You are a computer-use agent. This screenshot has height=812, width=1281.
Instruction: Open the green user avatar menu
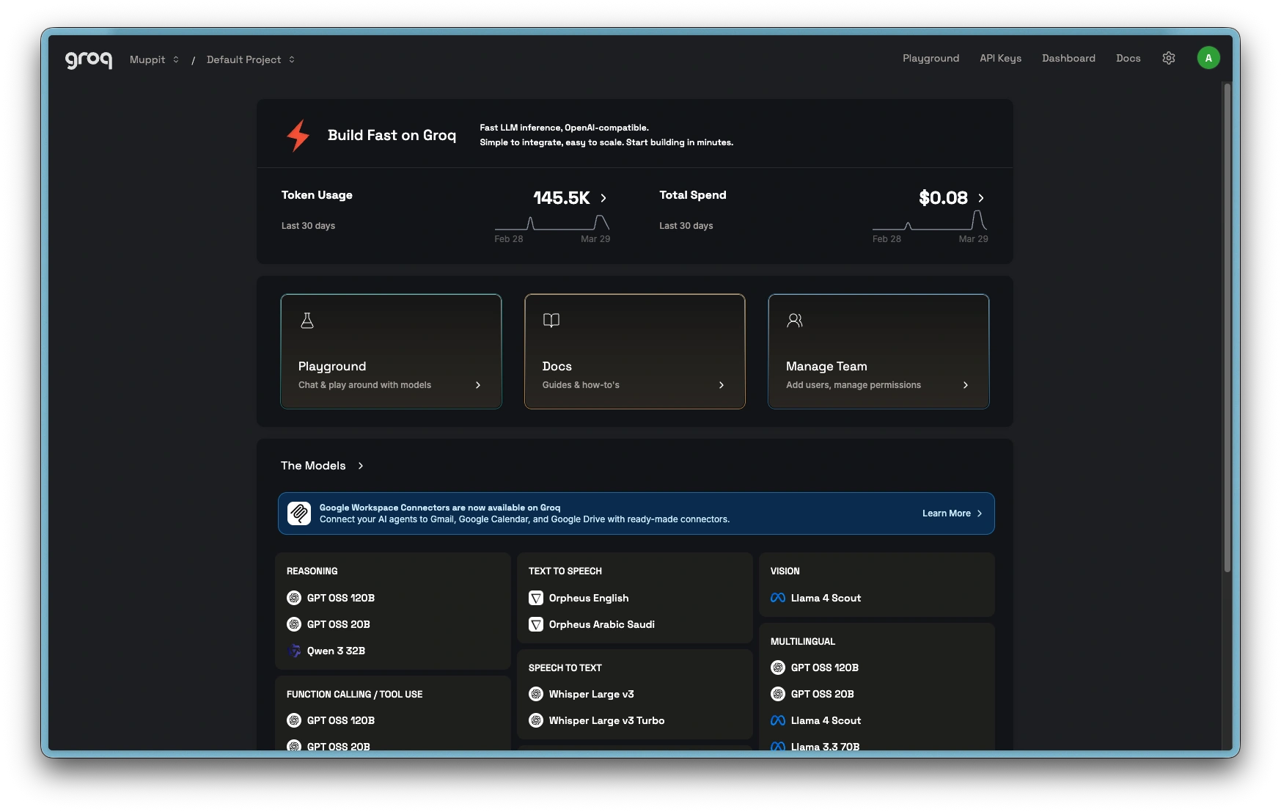tap(1208, 58)
